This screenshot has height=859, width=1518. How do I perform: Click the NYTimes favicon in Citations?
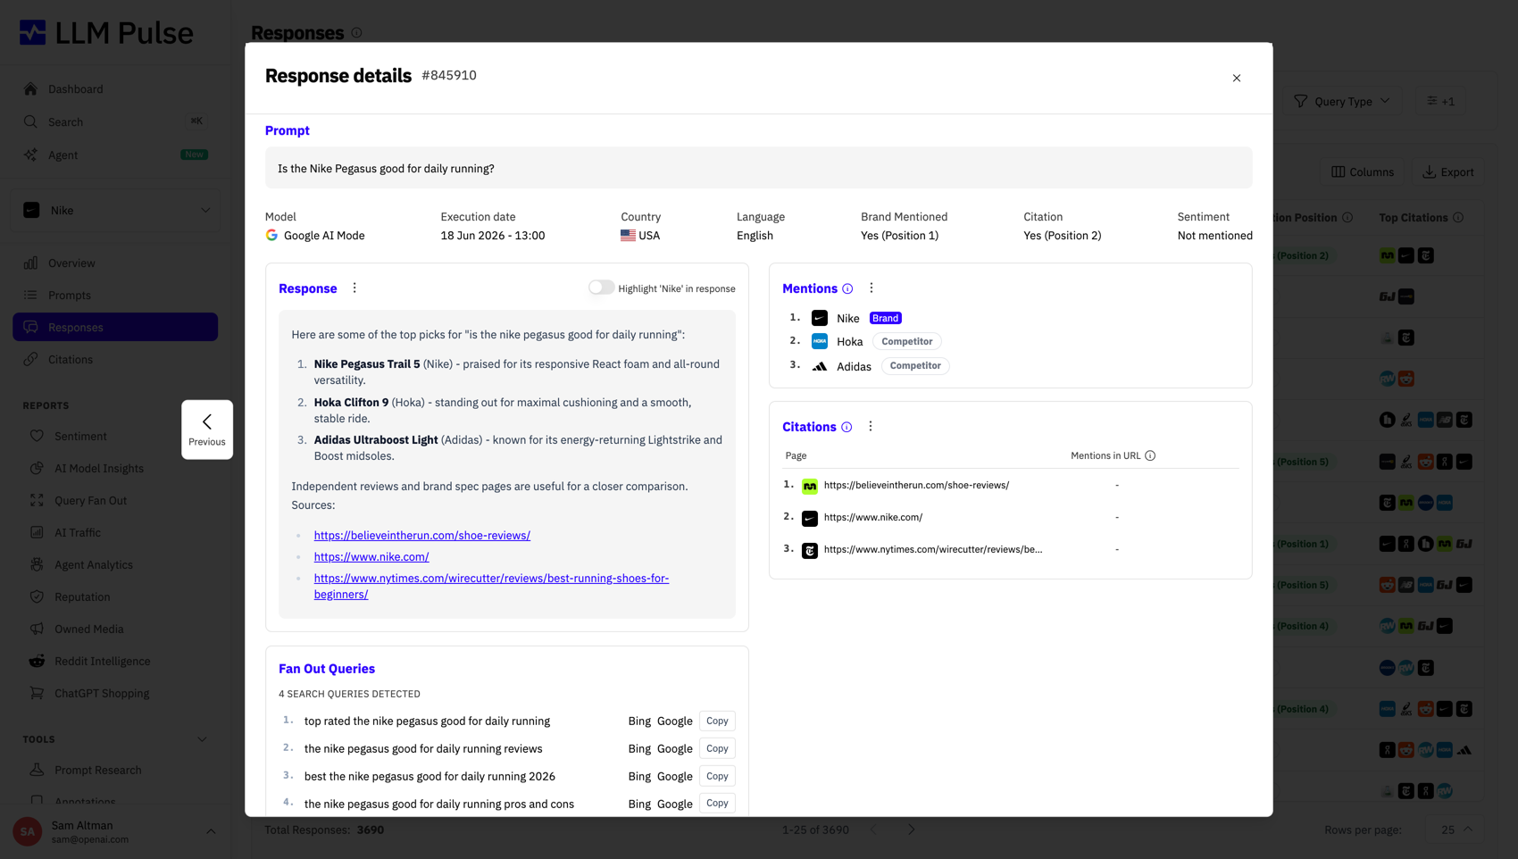pos(809,551)
